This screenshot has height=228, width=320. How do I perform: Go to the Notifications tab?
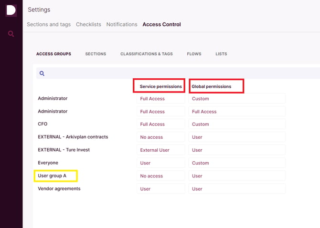(x=122, y=24)
